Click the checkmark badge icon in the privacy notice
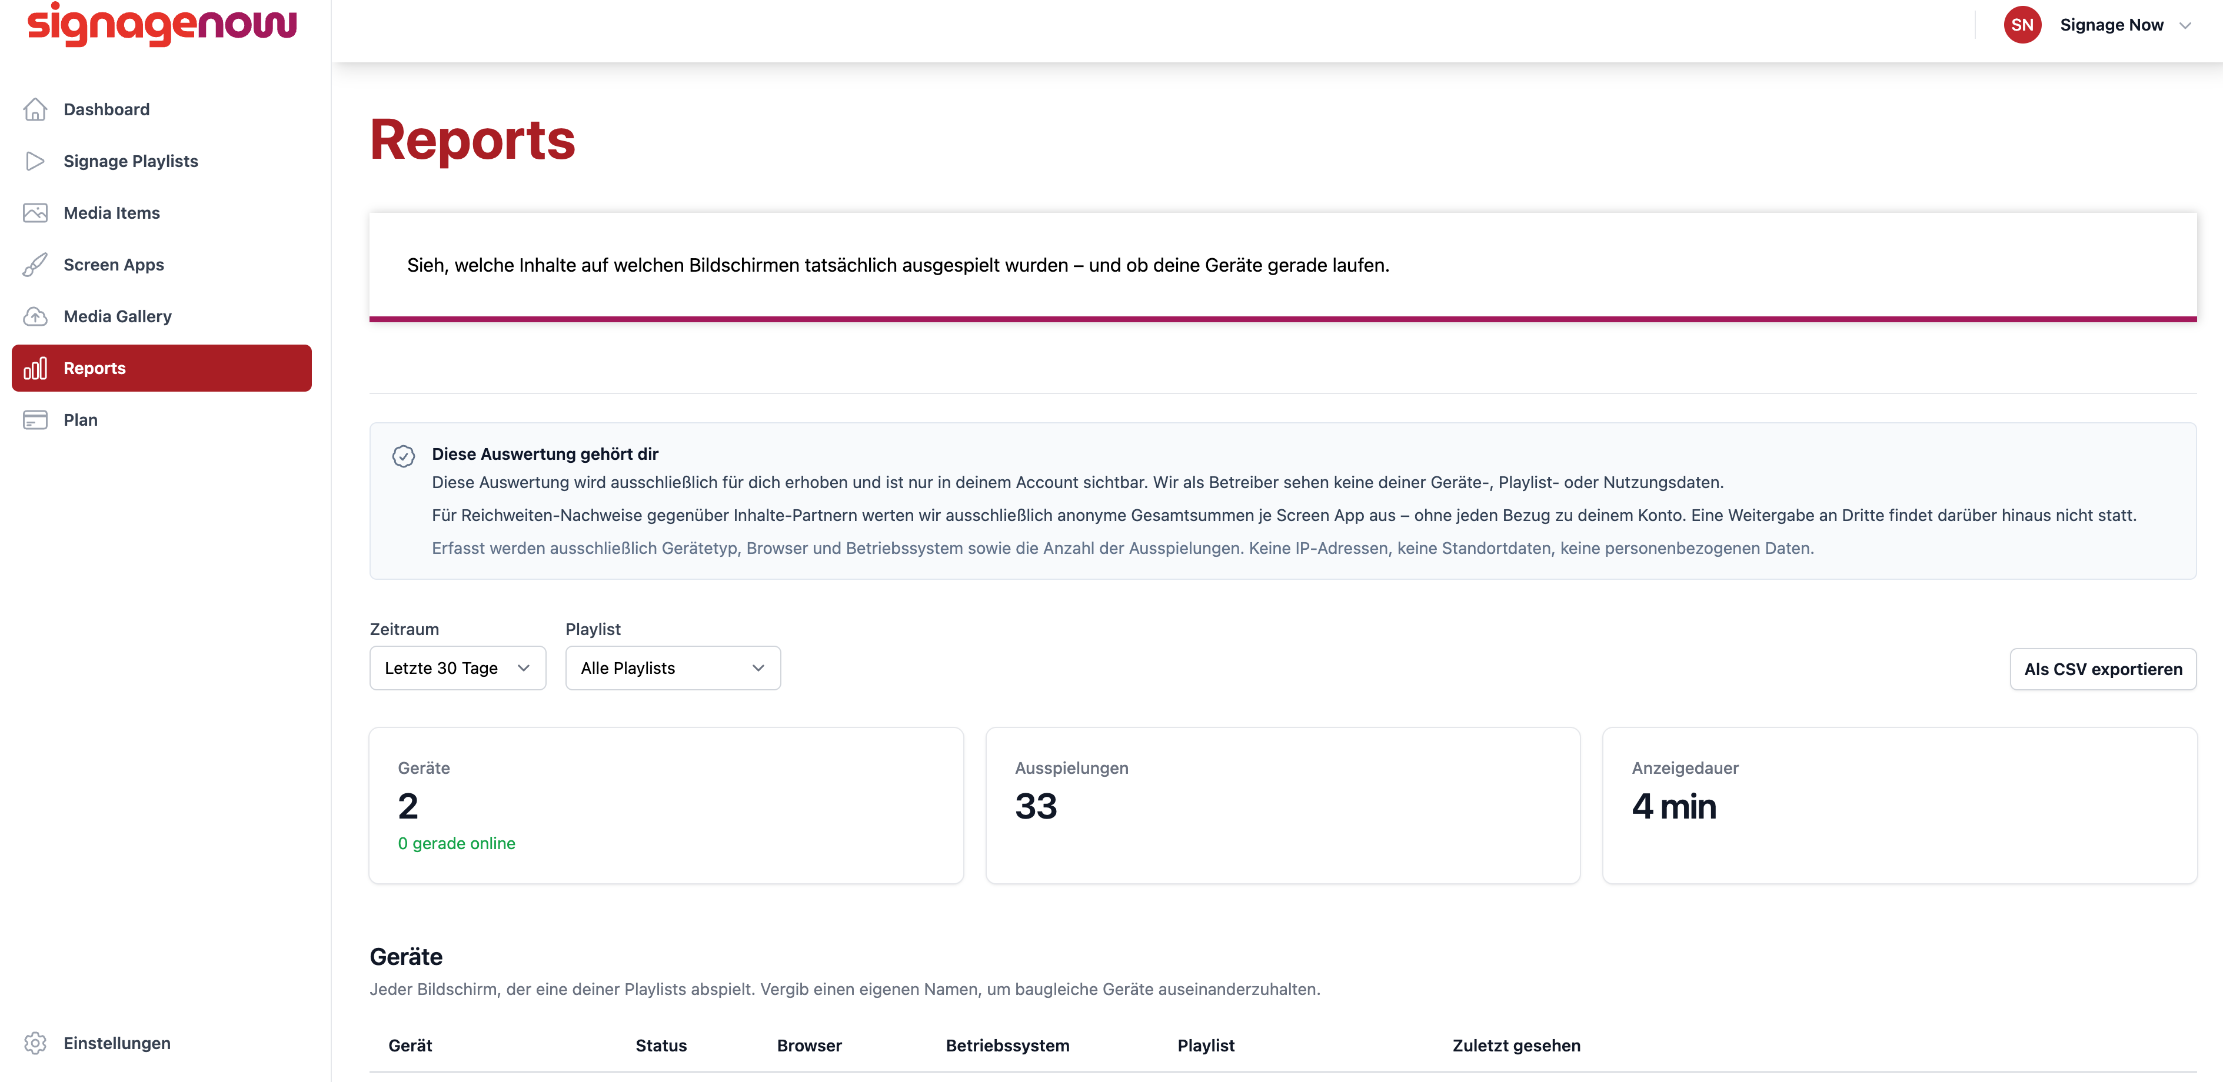The image size is (2223, 1082). pyautogui.click(x=404, y=456)
